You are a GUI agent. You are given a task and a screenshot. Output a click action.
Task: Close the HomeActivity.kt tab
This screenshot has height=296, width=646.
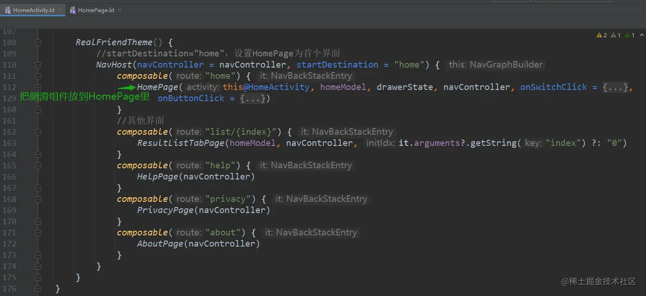coord(60,10)
